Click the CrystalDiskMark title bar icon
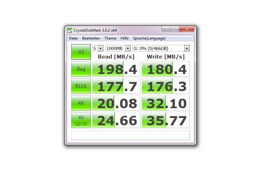254x174 pixels. pos(70,30)
